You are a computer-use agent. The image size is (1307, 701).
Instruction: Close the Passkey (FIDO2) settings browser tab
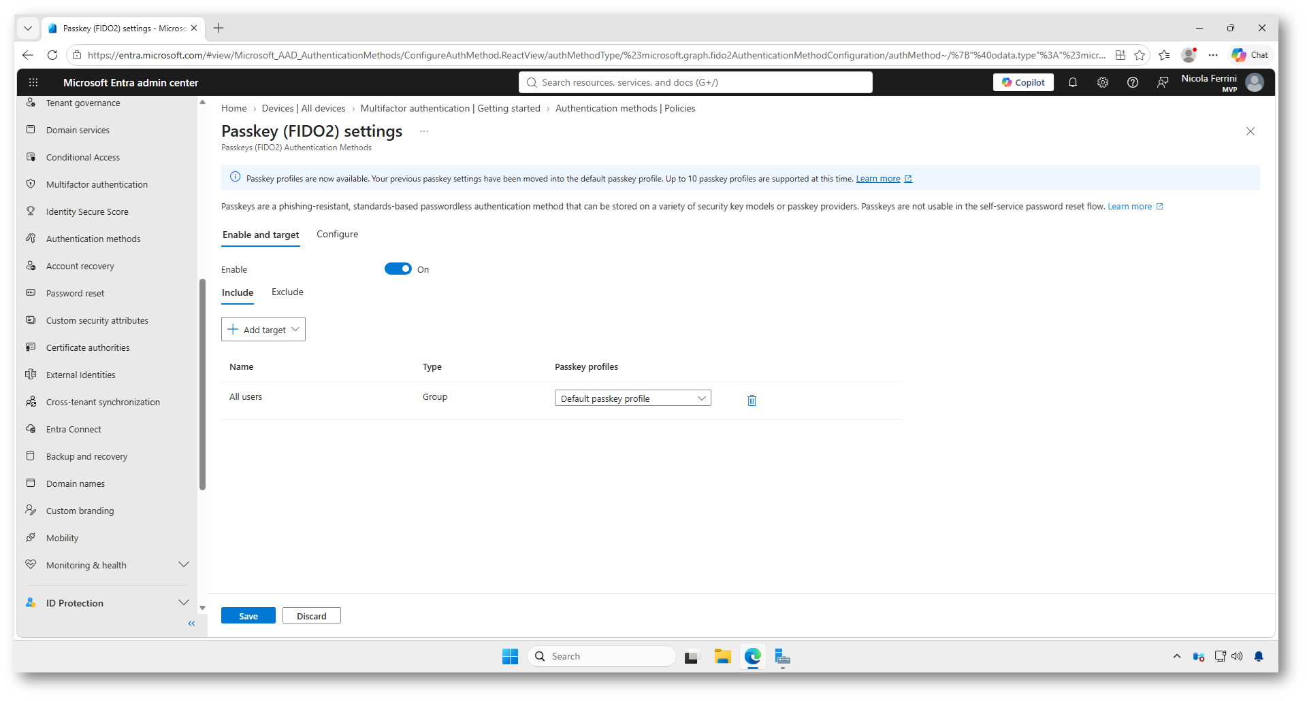coord(194,29)
